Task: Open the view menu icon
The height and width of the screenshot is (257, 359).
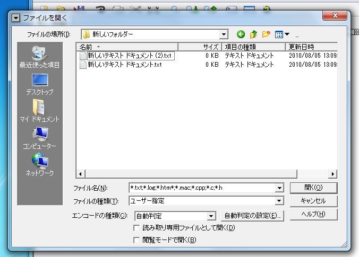Action: tap(281, 34)
